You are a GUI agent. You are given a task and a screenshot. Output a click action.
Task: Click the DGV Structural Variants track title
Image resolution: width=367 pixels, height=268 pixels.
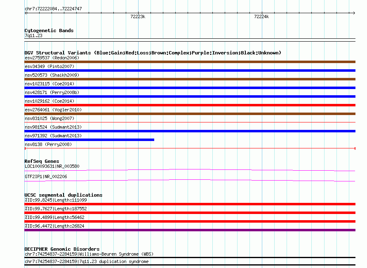pos(153,53)
